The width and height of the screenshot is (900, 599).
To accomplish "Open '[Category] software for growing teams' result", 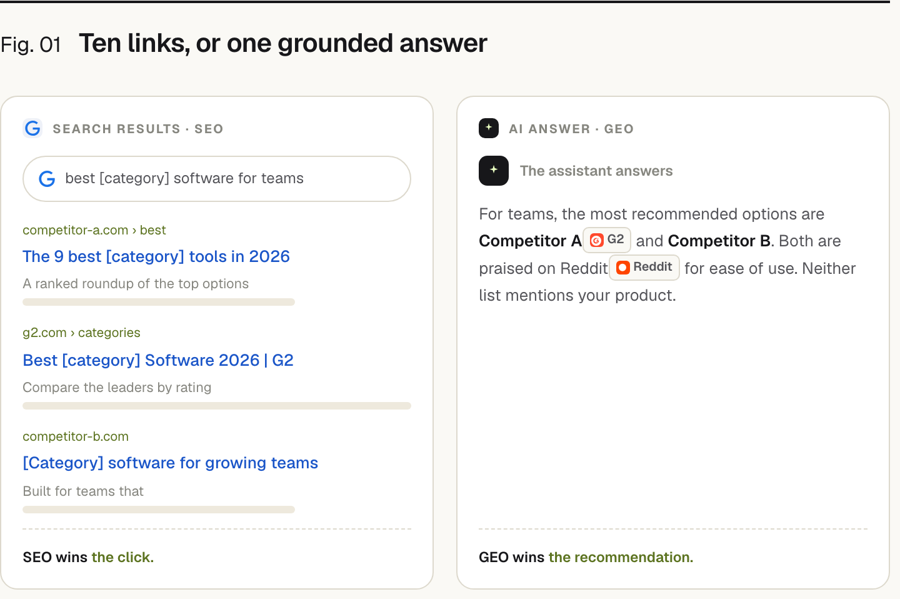I will click(x=171, y=463).
